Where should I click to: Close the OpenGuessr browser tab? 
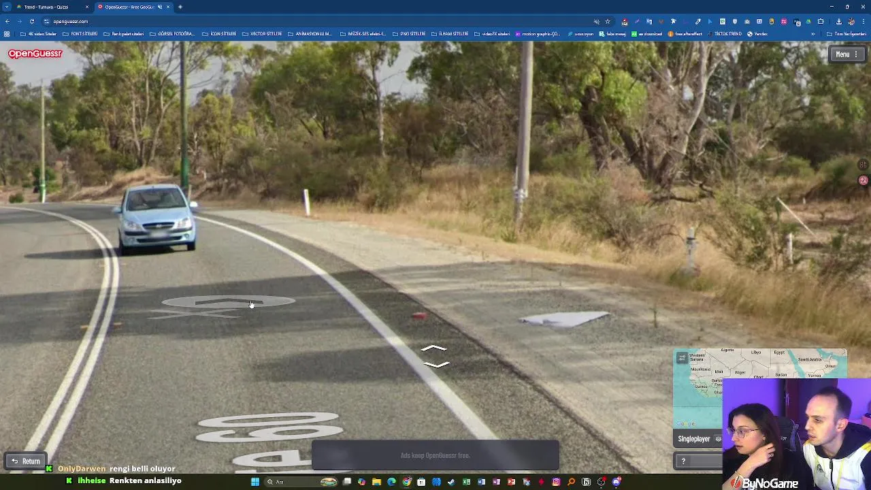click(x=168, y=7)
